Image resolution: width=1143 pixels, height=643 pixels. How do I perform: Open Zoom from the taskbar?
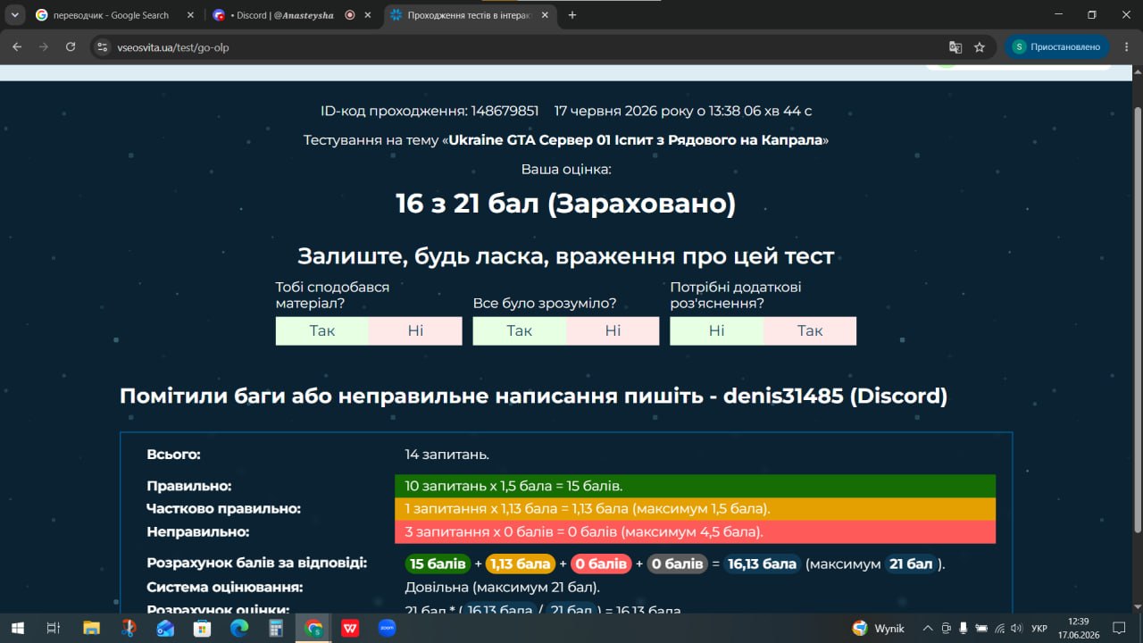[388, 628]
